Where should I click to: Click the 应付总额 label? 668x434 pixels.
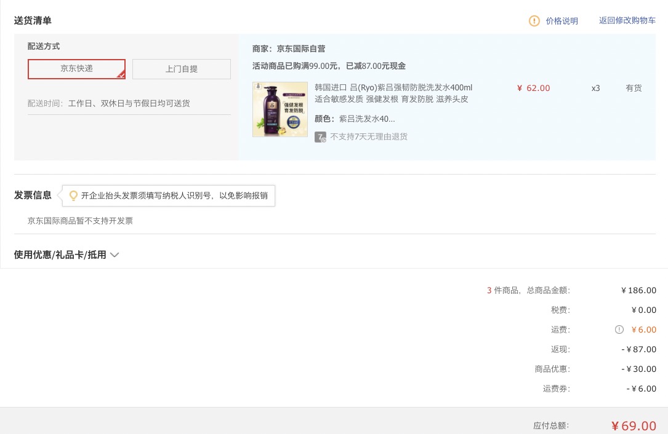tap(551, 425)
